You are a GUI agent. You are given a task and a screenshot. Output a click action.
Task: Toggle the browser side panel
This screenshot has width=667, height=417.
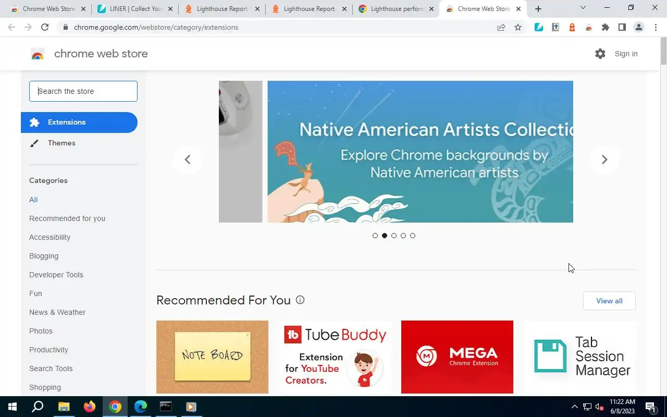(x=622, y=27)
